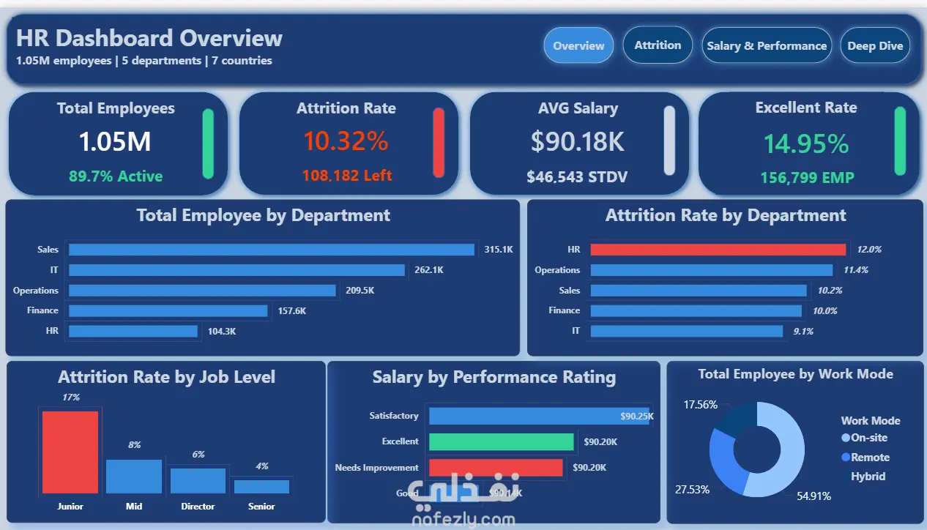Click white indicator on AVG Salary card
Viewport: 927px width, 530px height.
pyautogui.click(x=669, y=141)
